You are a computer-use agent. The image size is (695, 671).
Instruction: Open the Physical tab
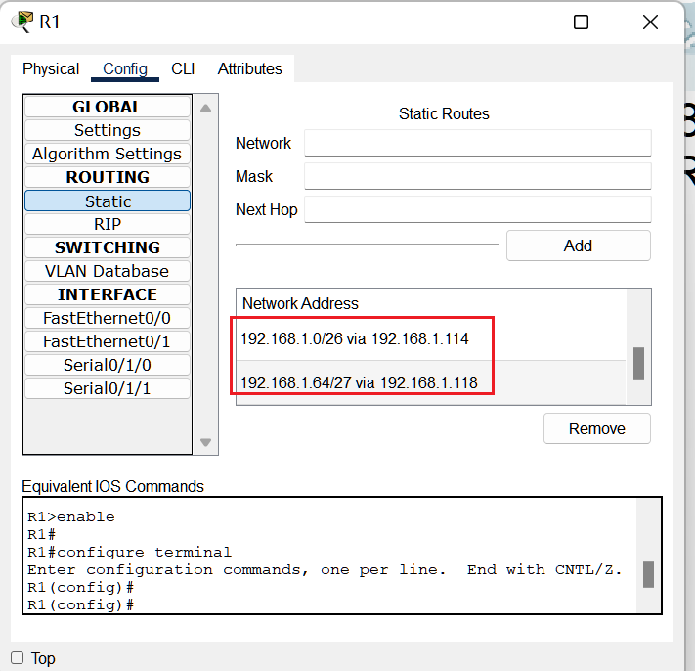point(51,69)
